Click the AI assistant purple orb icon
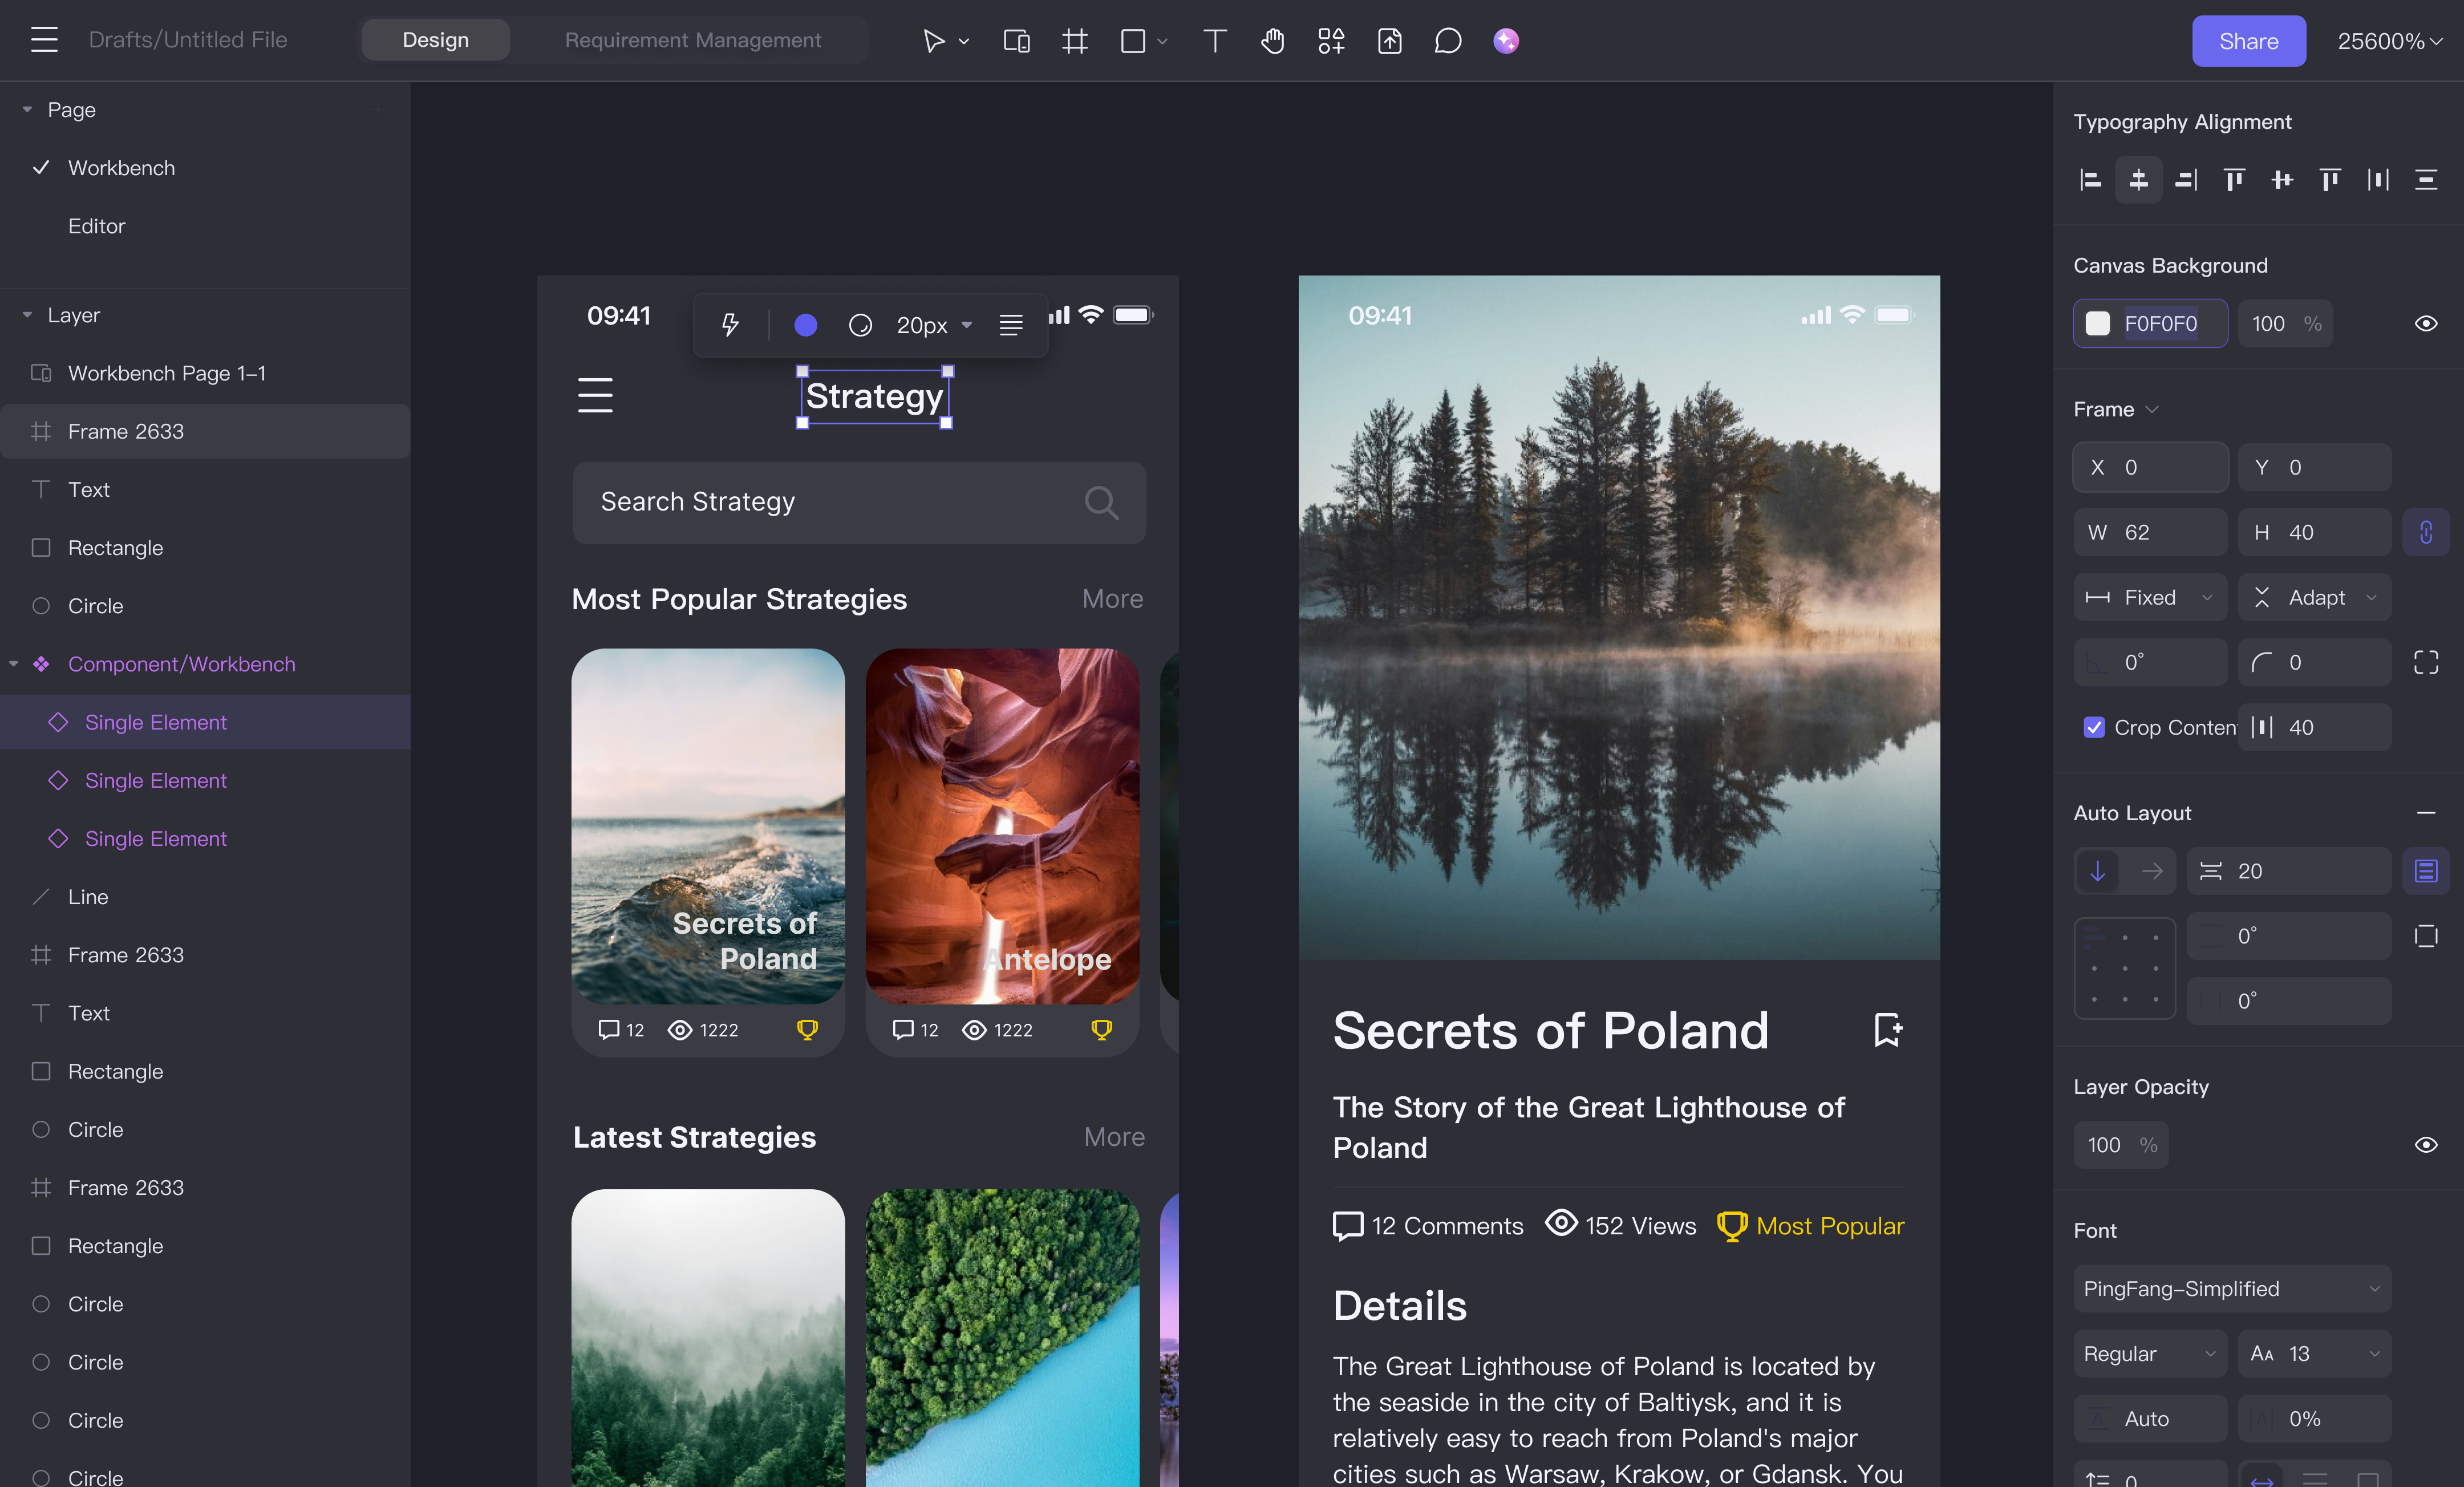2464x1487 pixels. (x=1506, y=41)
